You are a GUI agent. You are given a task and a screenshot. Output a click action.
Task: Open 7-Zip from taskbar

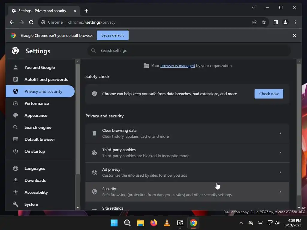tap(180, 223)
